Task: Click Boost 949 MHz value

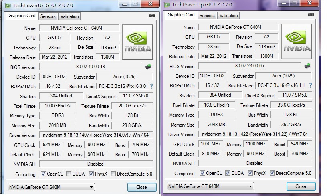Action: tap(299, 144)
